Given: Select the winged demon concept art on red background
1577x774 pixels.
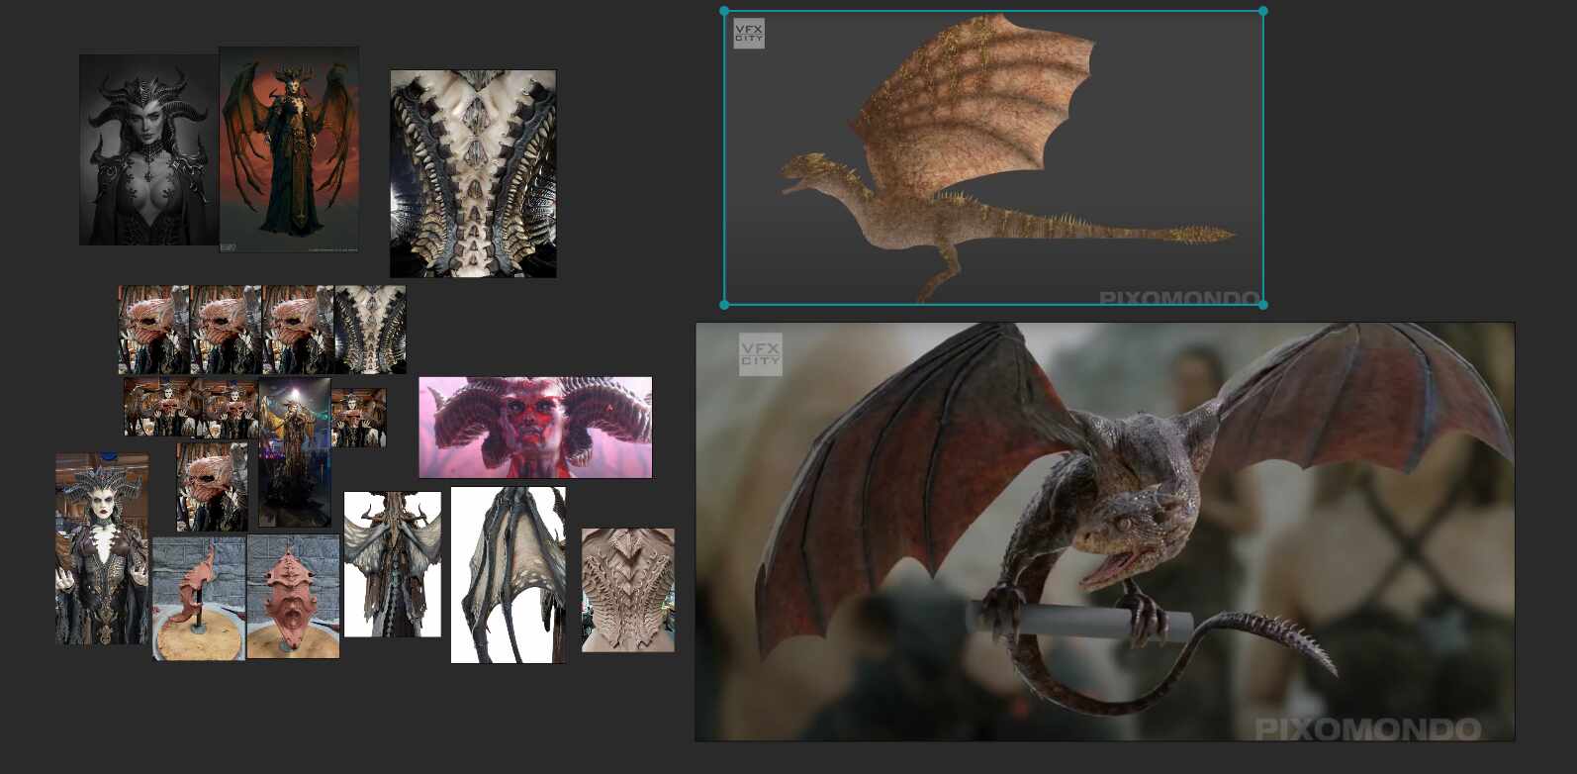Looking at the screenshot, I should (x=289, y=149).
